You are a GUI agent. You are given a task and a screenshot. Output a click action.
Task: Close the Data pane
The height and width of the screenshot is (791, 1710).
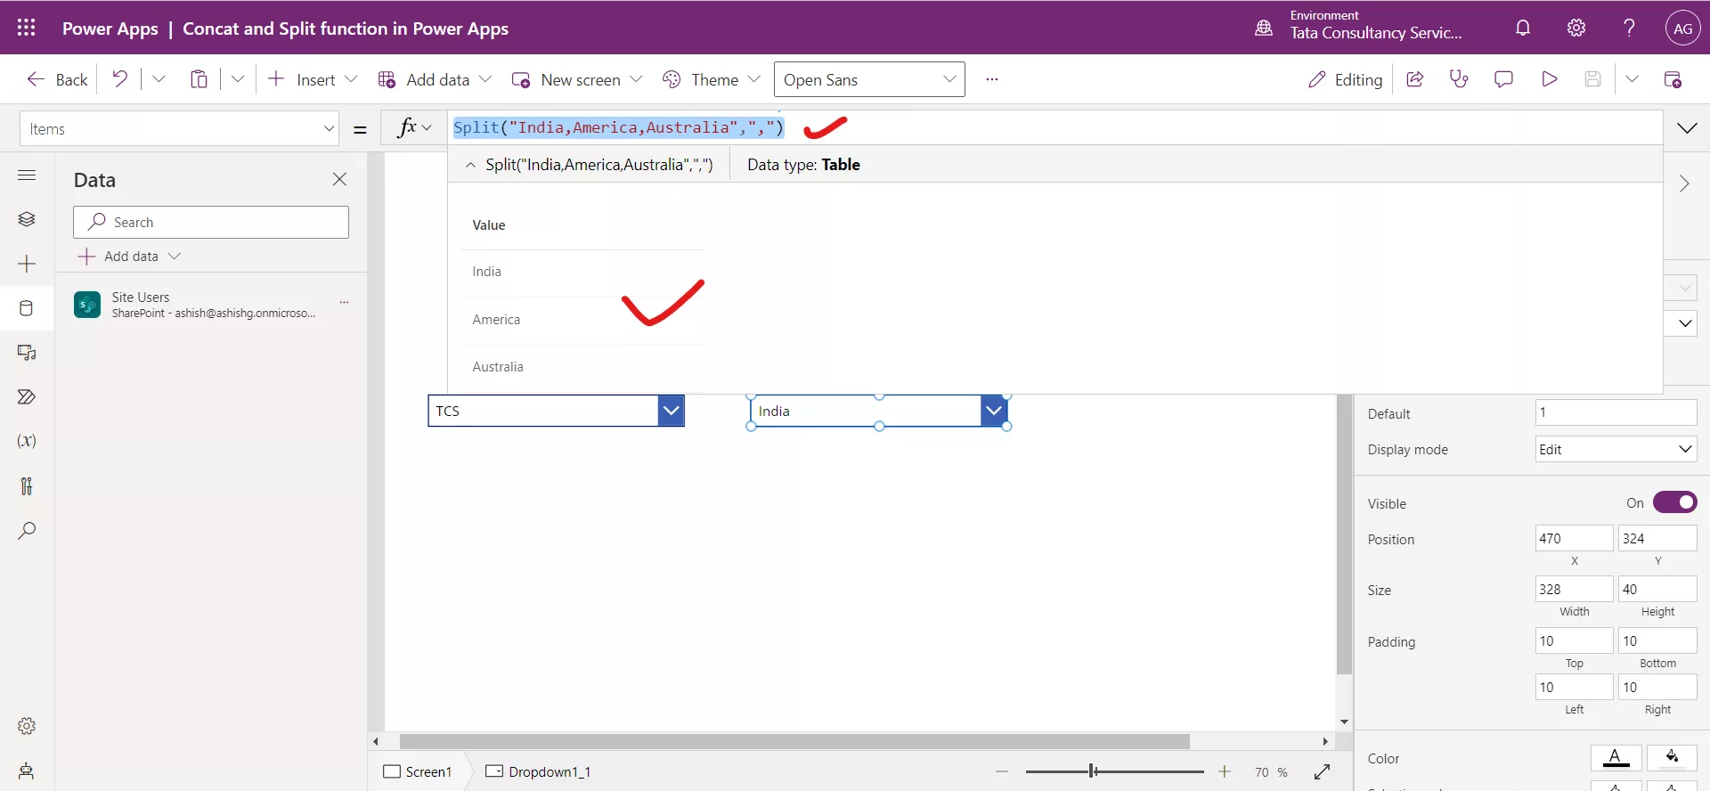pos(339,179)
